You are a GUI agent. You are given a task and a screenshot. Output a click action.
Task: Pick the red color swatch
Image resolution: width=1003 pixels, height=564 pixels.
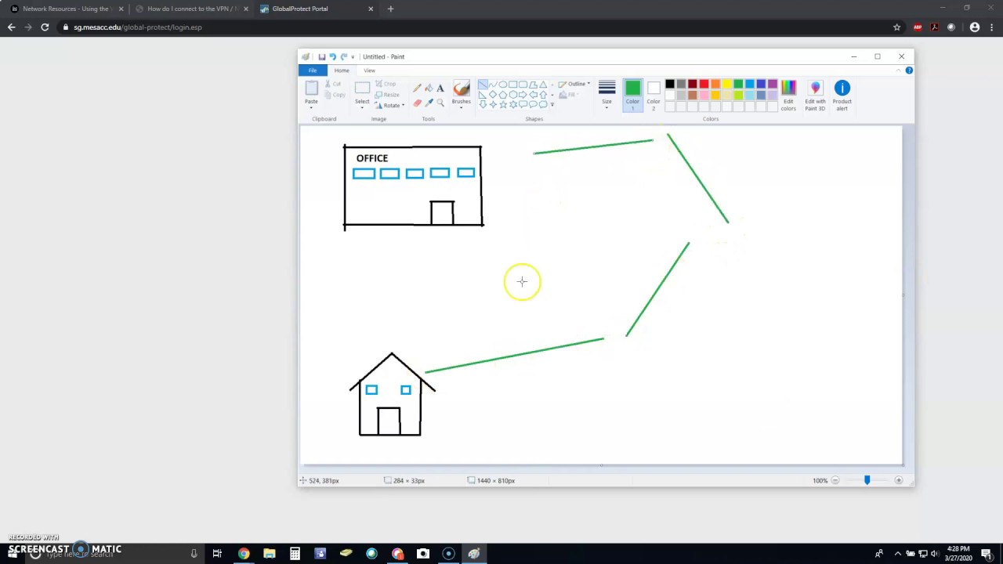(704, 85)
